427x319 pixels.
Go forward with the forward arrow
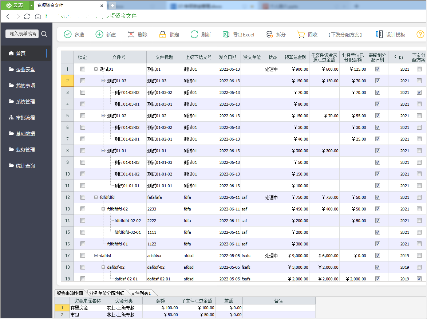tap(18, 16)
